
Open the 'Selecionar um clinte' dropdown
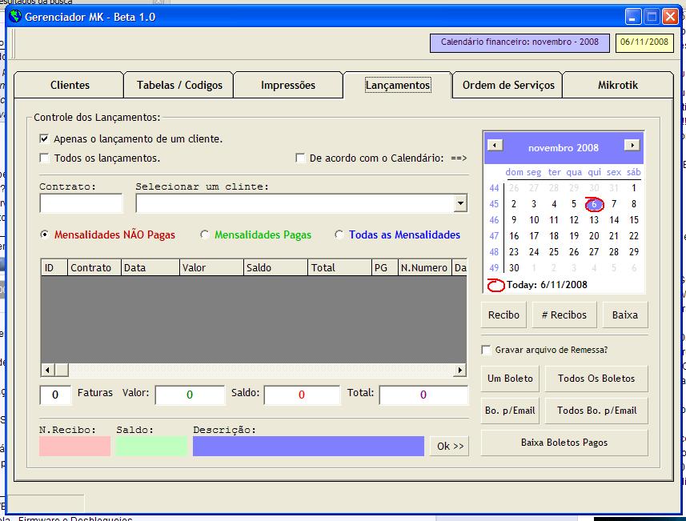(460, 203)
